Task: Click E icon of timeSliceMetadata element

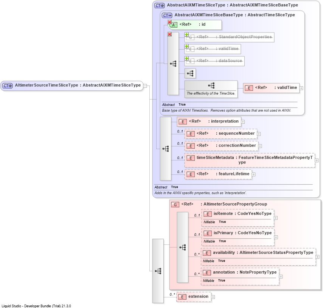Action: 191,158
